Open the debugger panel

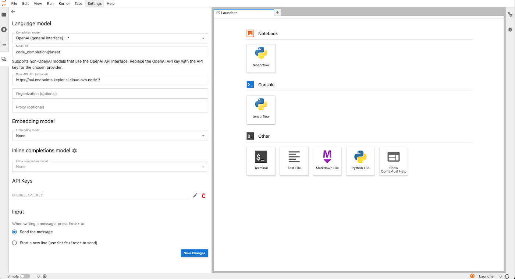[x=510, y=29]
